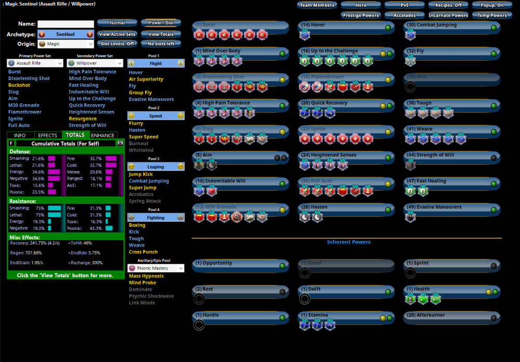This screenshot has width=520, height=362.
Task: Click the resize icon beside Cumulative Totals
Action: tap(121, 143)
